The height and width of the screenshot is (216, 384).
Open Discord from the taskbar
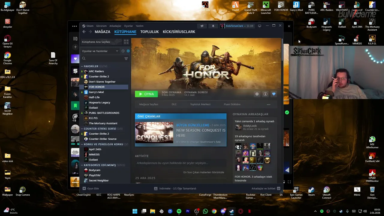(223, 211)
